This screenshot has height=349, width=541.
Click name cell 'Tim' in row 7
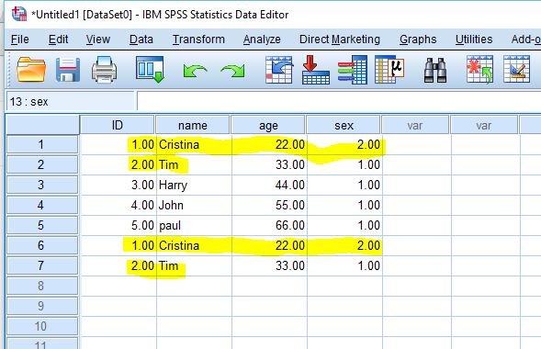(x=194, y=265)
